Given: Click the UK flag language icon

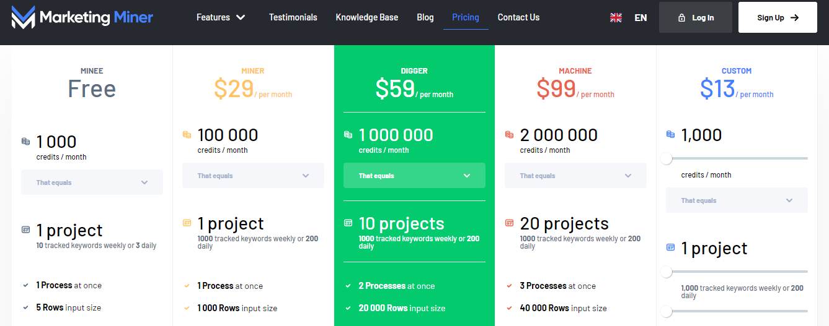Looking at the screenshot, I should pos(616,18).
